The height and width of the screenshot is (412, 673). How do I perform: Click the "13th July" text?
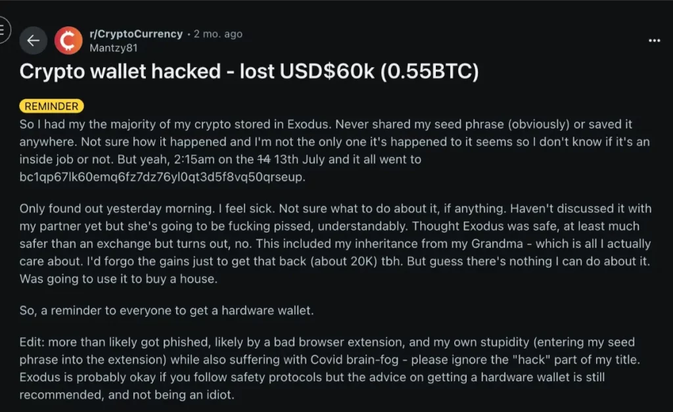[300, 159]
